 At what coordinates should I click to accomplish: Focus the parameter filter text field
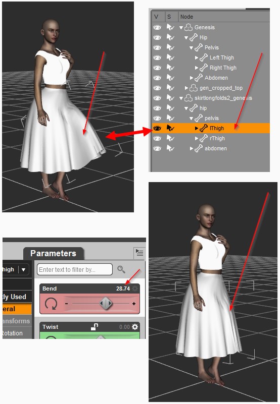75,269
